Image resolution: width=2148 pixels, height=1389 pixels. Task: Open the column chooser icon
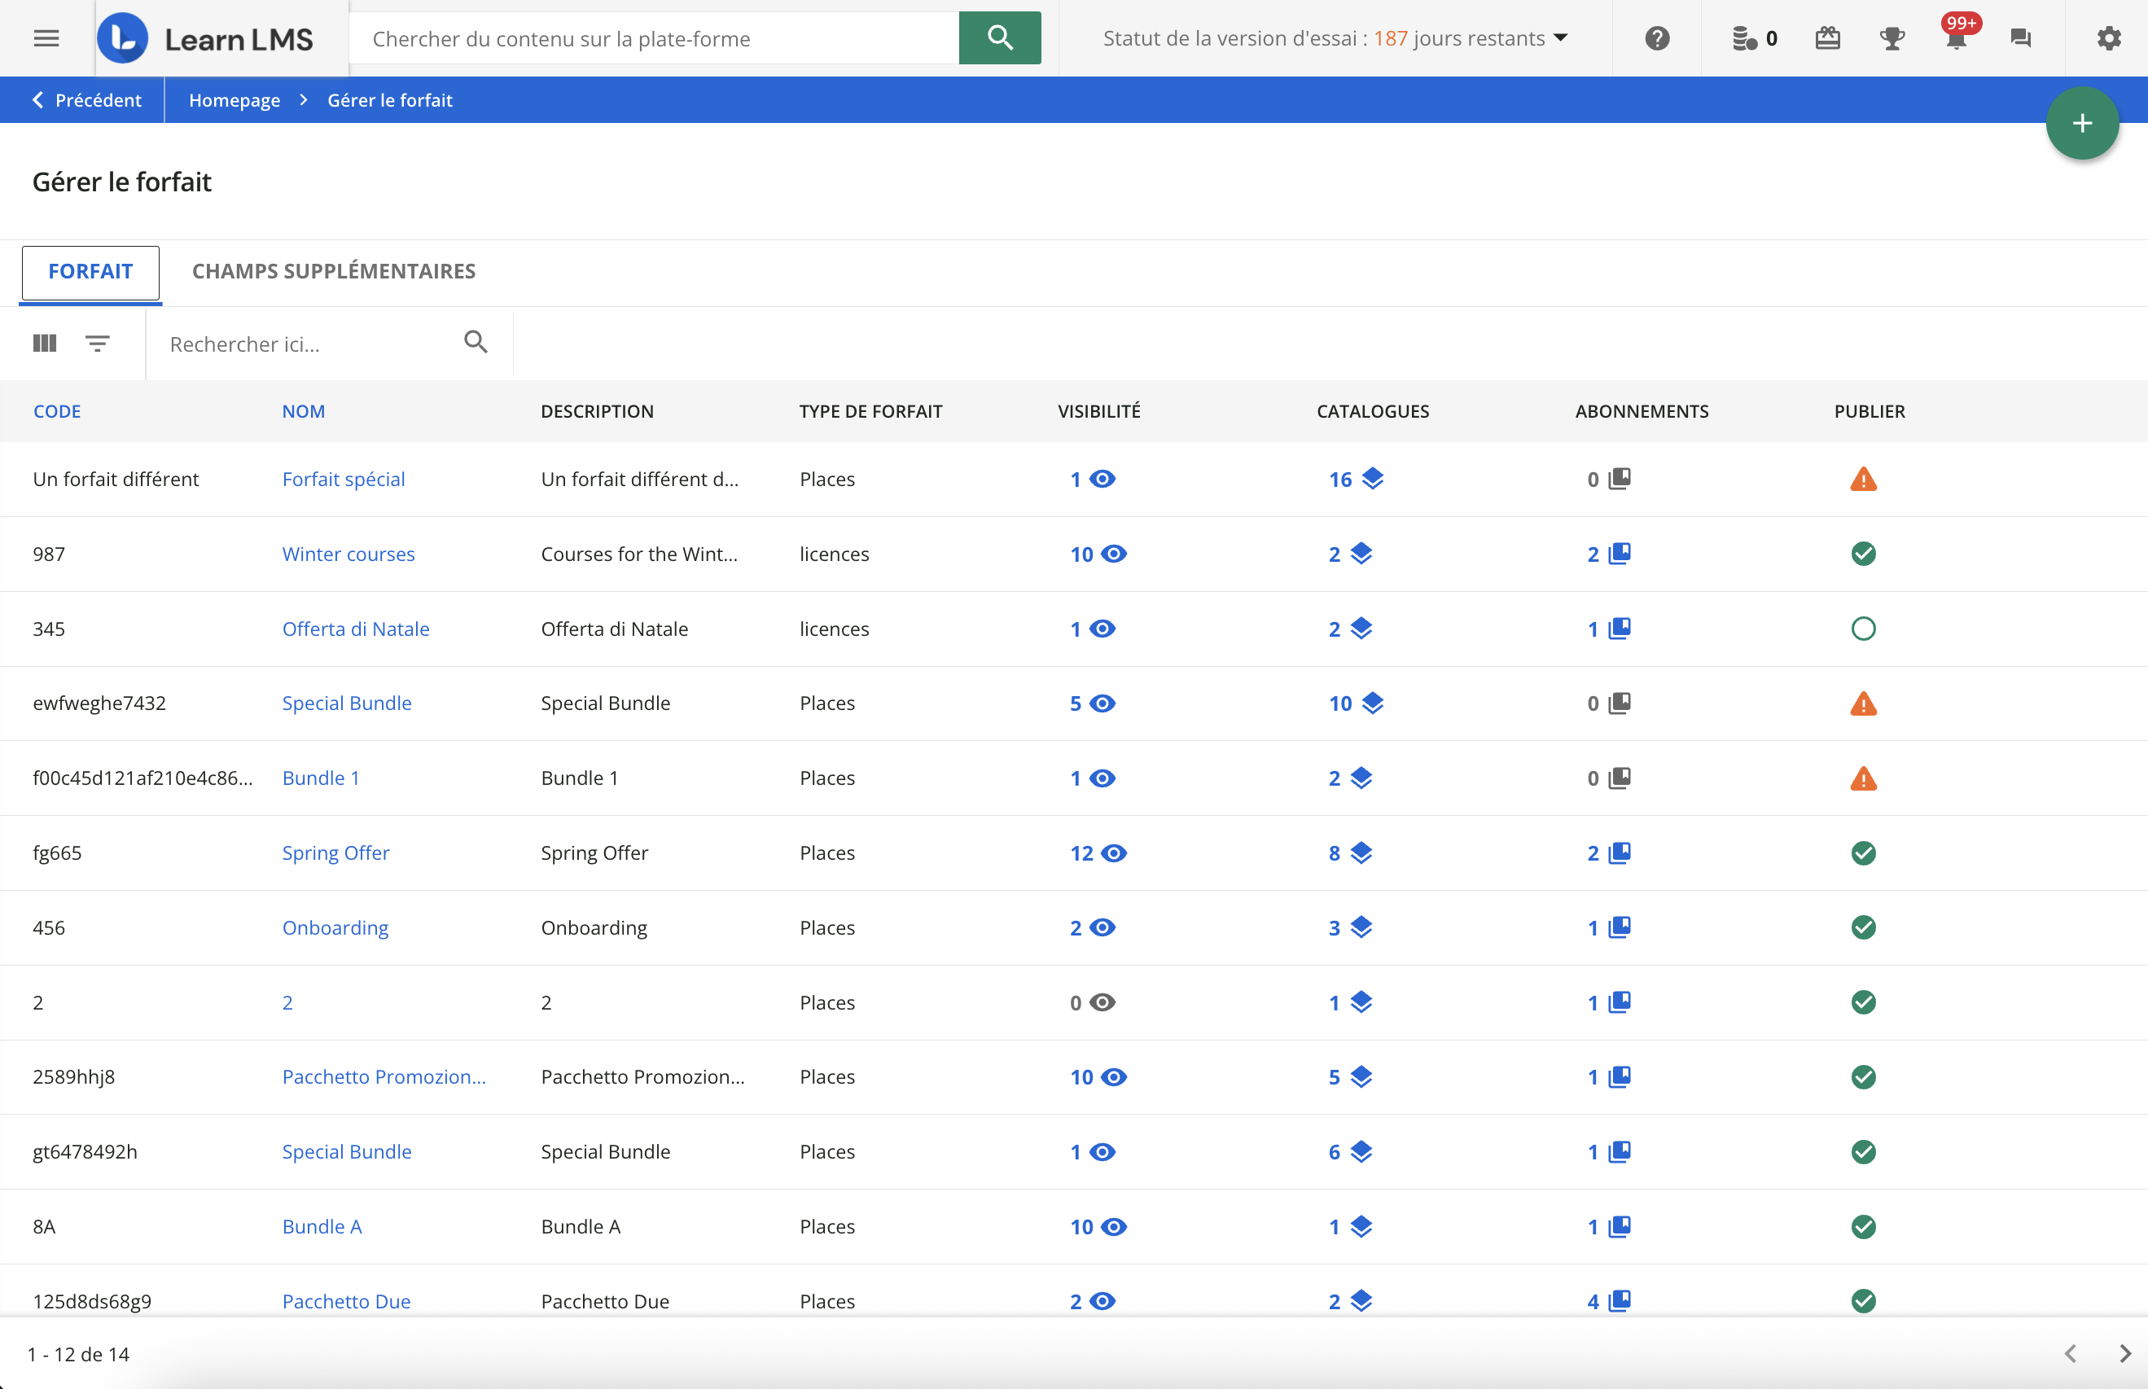44,343
